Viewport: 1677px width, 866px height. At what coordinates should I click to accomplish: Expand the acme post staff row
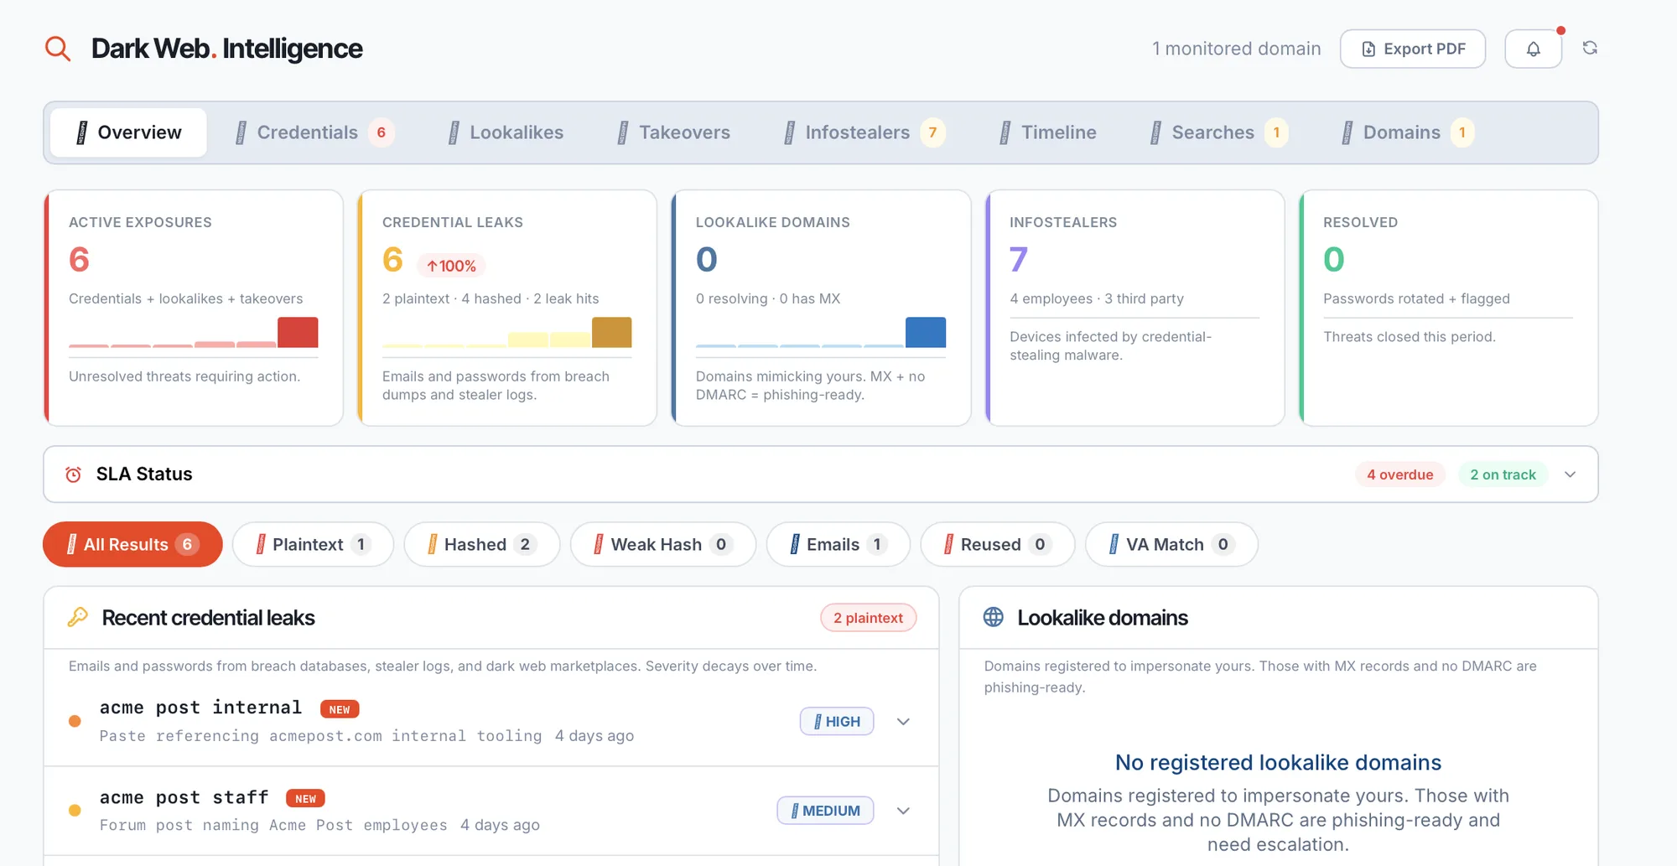(903, 811)
